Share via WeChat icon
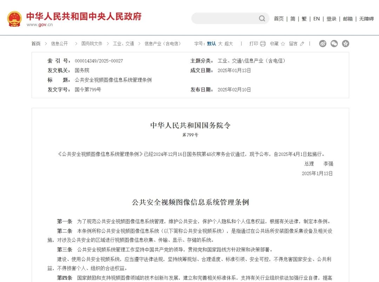379x282 pixels. (334, 43)
